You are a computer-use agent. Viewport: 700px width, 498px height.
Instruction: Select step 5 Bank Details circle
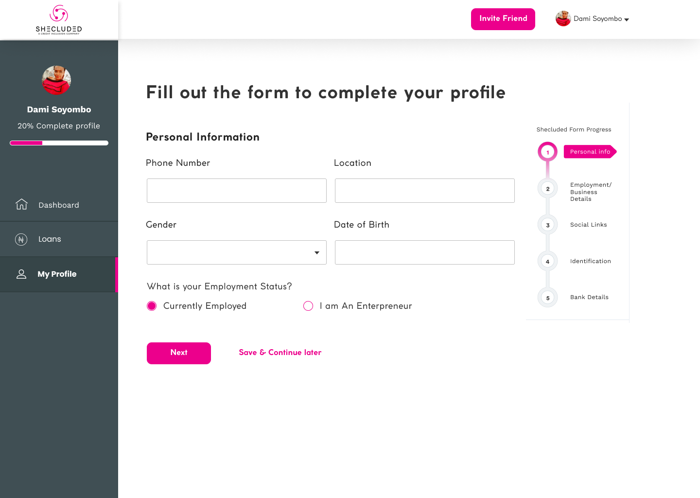[x=548, y=298]
